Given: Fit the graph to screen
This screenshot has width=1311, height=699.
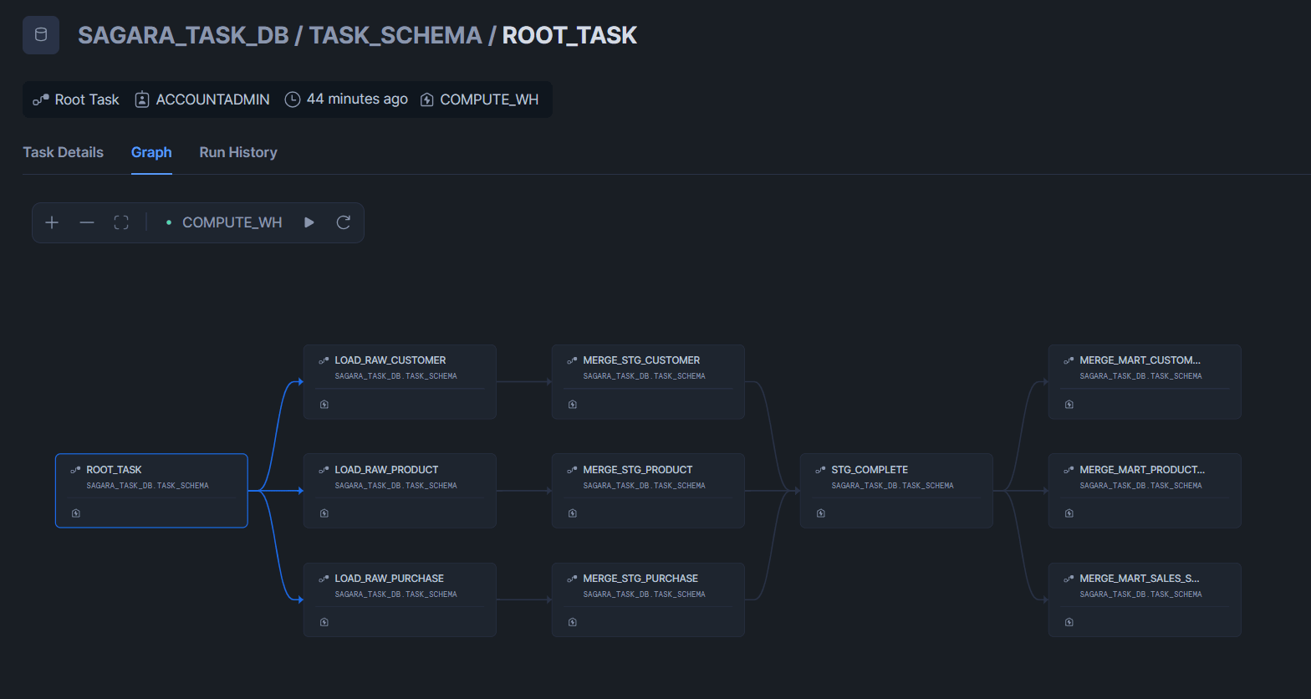Looking at the screenshot, I should pos(121,222).
